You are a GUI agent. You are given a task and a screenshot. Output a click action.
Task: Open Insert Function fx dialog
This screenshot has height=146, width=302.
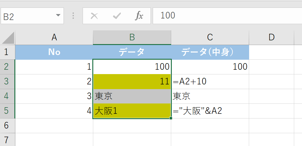pos(139,16)
